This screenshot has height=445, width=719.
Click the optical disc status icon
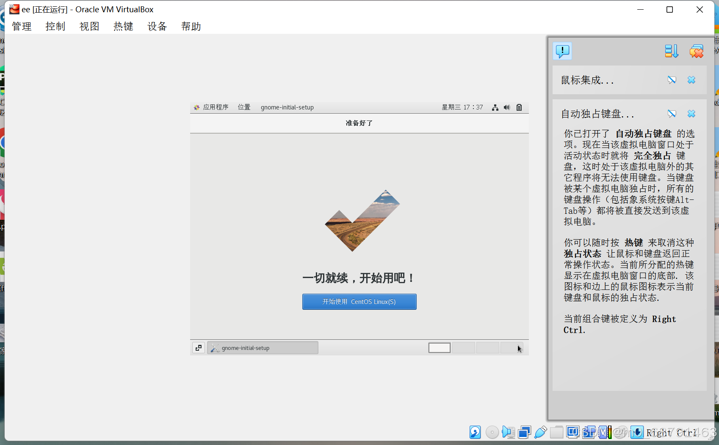click(x=492, y=432)
